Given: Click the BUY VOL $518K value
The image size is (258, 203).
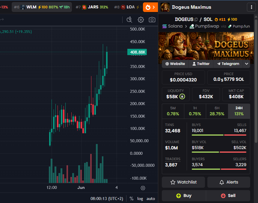Looking at the screenshot, I should coord(197,148).
